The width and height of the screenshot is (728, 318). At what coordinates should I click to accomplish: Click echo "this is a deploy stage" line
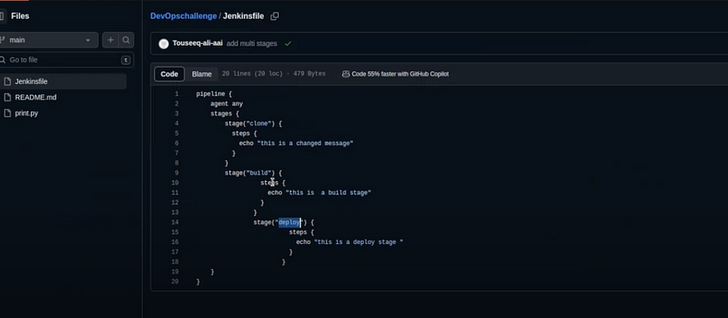349,242
